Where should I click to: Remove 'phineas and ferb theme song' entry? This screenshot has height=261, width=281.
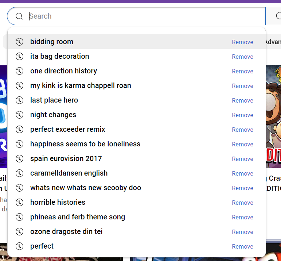click(x=242, y=217)
